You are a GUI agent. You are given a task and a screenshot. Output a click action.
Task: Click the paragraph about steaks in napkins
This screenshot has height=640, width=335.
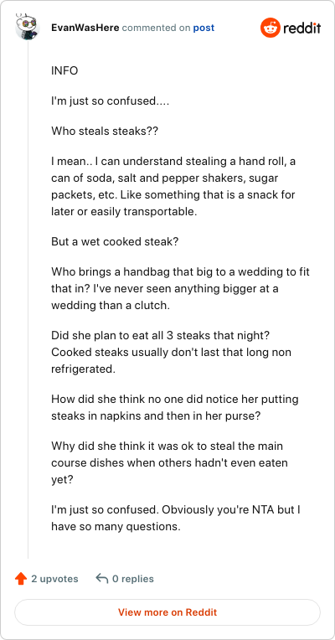pos(175,407)
